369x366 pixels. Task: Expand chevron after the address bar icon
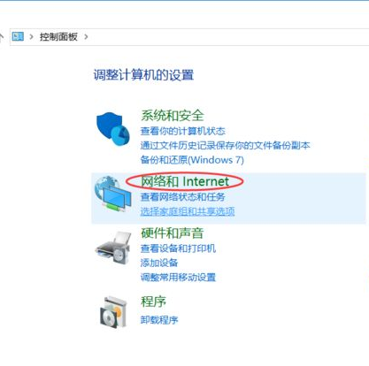point(31,37)
